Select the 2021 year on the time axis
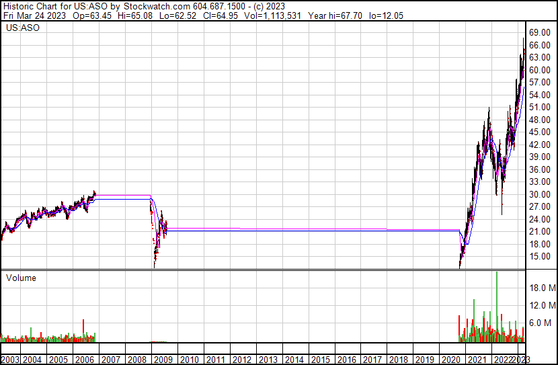This screenshot has width=558, height=365. 477,360
